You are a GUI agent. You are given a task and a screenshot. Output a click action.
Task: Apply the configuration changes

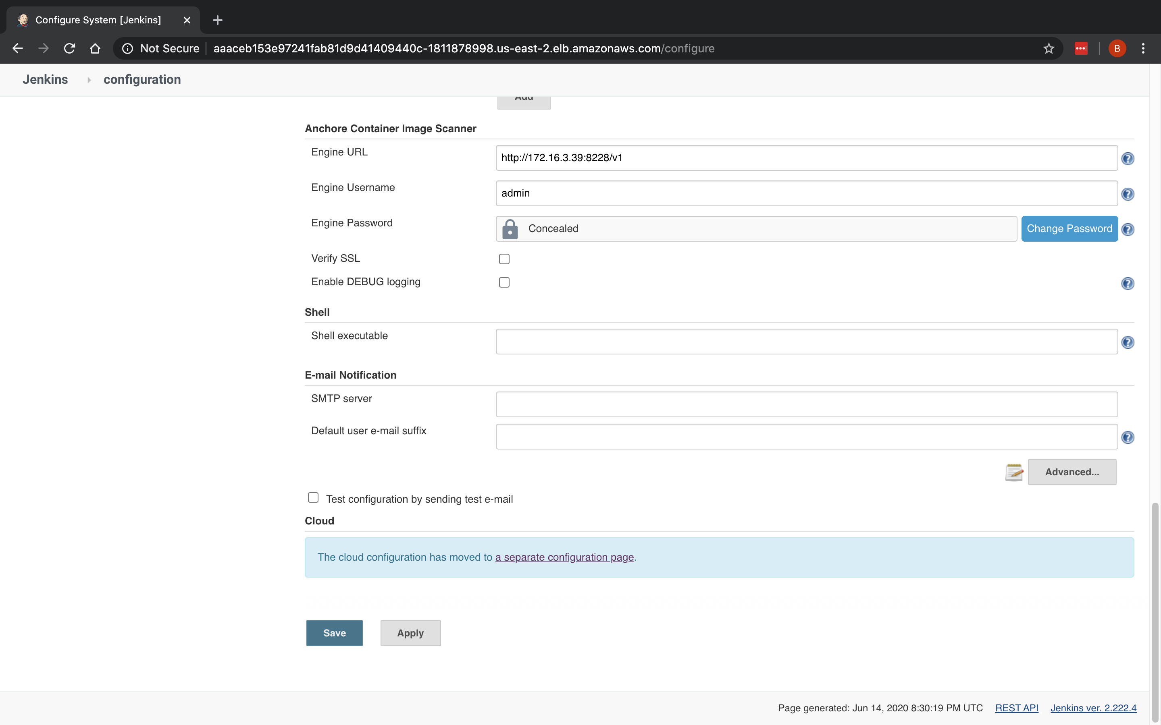pos(410,633)
